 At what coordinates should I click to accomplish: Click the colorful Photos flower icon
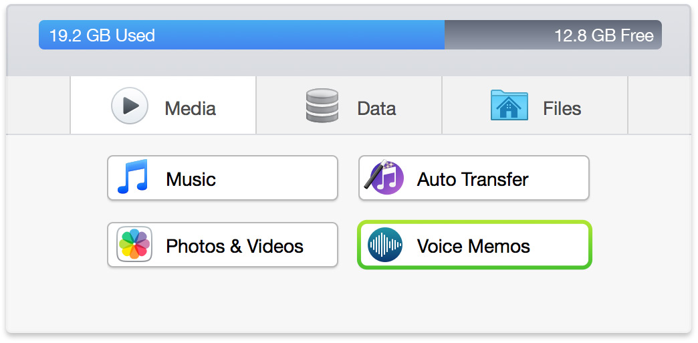pos(134,245)
